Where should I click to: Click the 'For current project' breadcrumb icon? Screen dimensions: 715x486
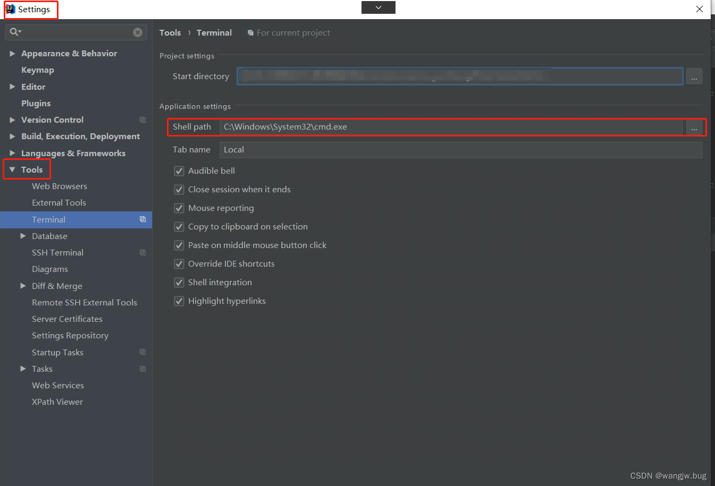click(x=250, y=32)
